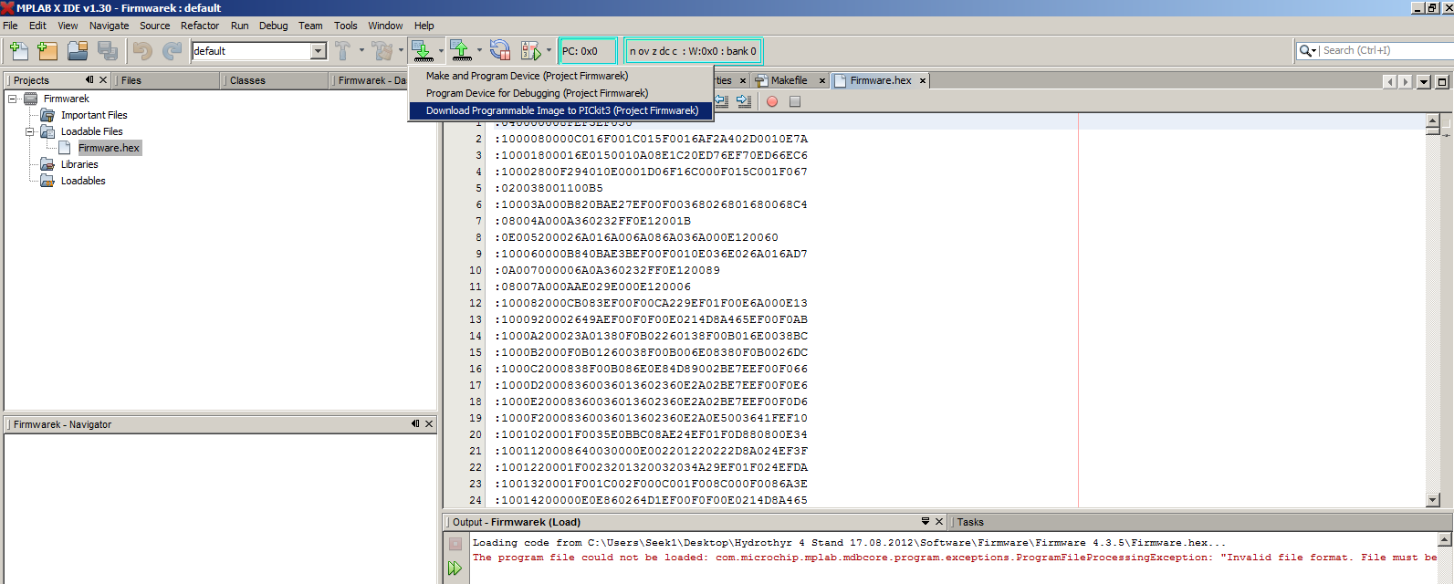Viewport: 1454px width, 584px height.
Task: Click the Undo arrow icon
Action: click(142, 51)
